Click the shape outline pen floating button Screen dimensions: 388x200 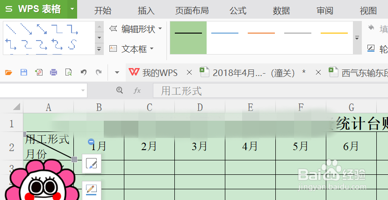tap(91, 190)
